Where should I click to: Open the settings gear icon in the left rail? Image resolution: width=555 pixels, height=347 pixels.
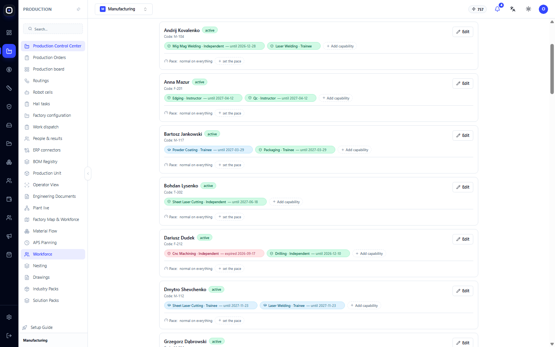point(9,317)
